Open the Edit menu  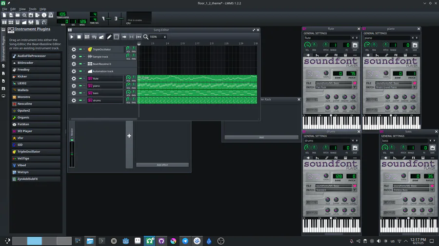(x=13, y=9)
